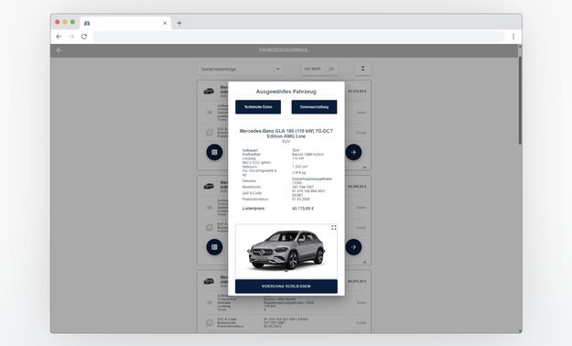Open the Serienausstattung tab
This screenshot has width=572, height=346.
314,107
